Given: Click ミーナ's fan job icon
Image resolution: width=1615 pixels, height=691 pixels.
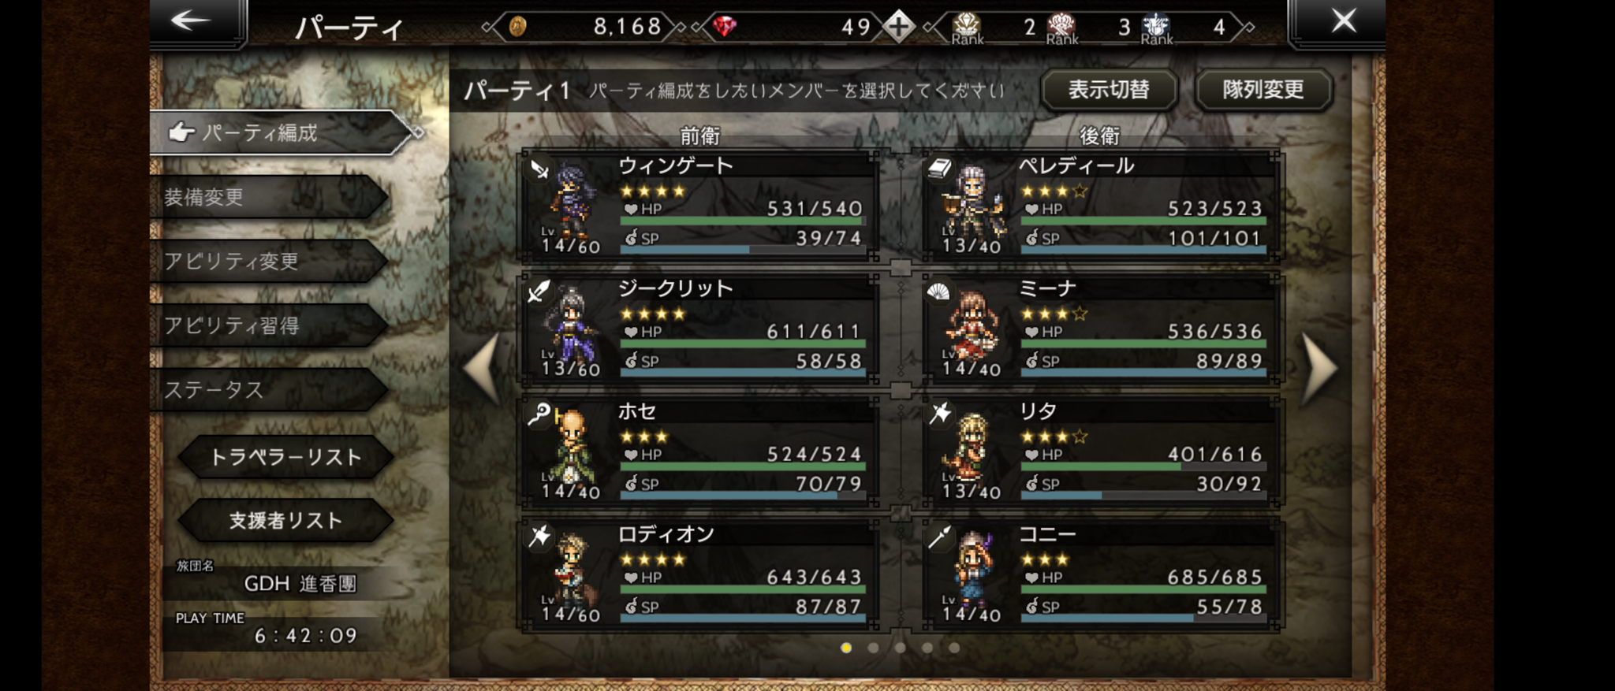Looking at the screenshot, I should (x=938, y=292).
